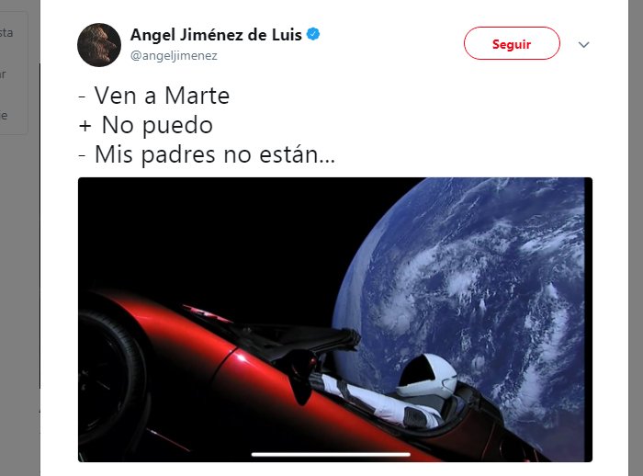Open the Starman Tesla photo
643x476 pixels.
335,320
